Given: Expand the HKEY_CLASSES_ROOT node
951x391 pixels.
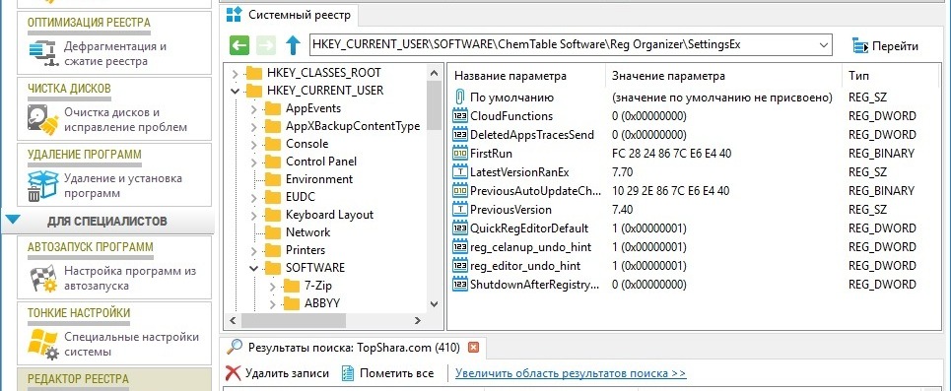Looking at the screenshot, I should click(235, 73).
